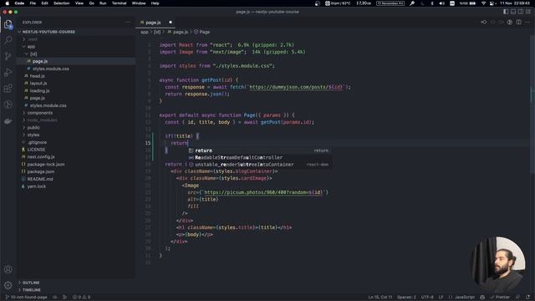The width and height of the screenshot is (535, 301).
Task: Click the Explorer panel more actions ellipsis
Action: coord(128,23)
